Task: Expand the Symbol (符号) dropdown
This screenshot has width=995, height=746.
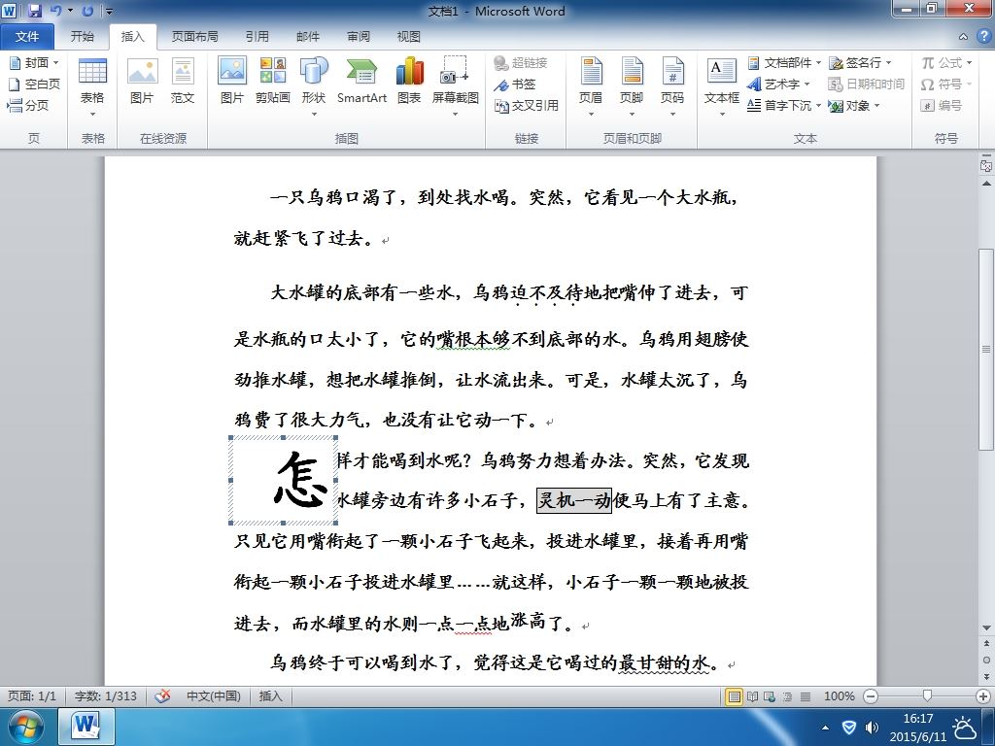Action: point(969,84)
